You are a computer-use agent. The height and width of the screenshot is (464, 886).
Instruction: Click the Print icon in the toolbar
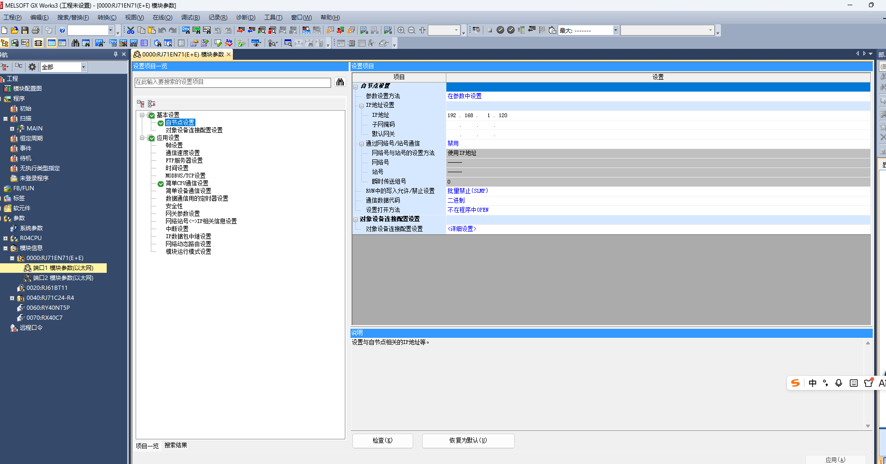35,30
